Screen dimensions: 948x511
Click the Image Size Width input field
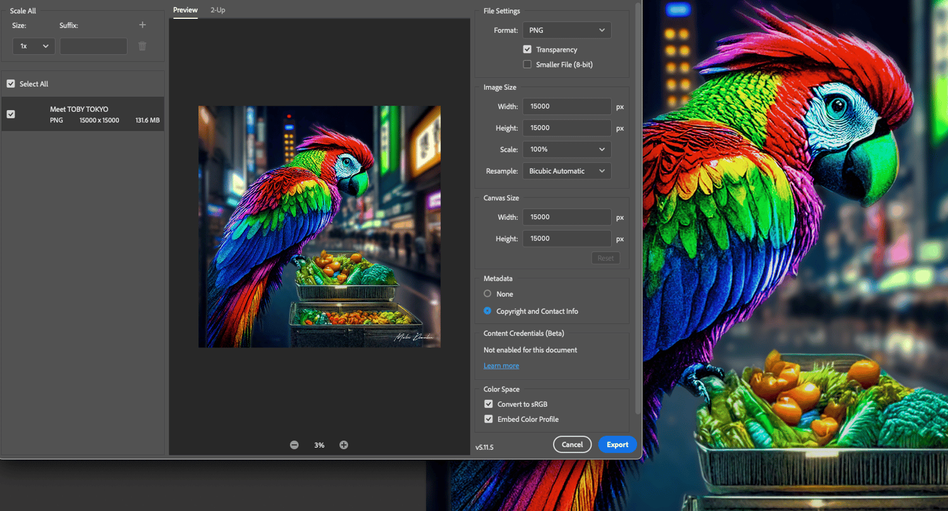point(566,107)
